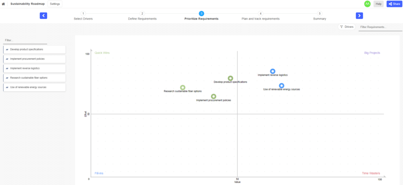Open the Drivers filter dropdown
Image resolution: width=403 pixels, height=185 pixels.
[x=346, y=27]
